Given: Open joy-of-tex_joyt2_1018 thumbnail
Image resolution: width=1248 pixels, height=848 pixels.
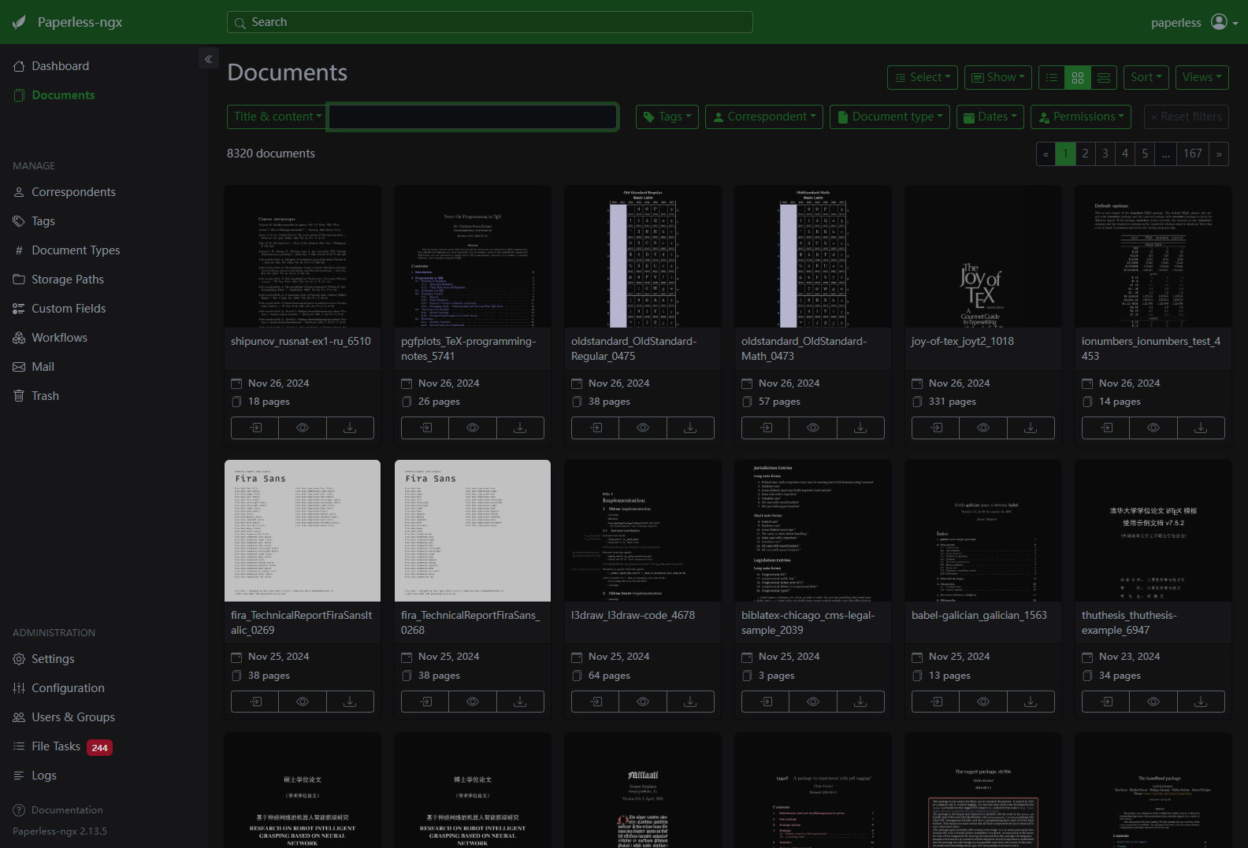Looking at the screenshot, I should click(983, 257).
